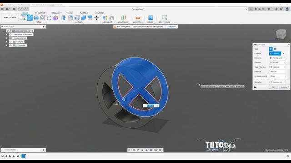
Task: Select the Shell tool
Action: pyautogui.click(x=77, y=18)
